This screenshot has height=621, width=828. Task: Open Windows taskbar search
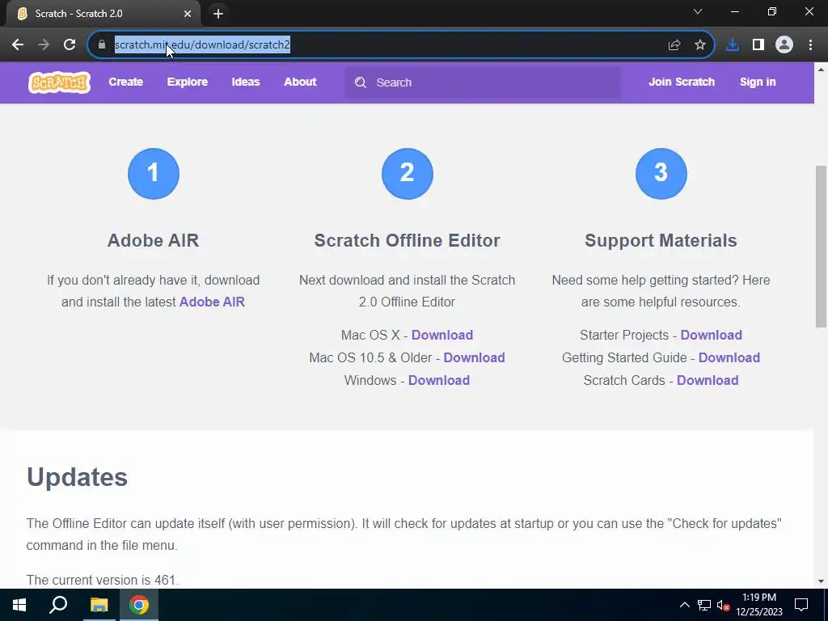(x=58, y=605)
